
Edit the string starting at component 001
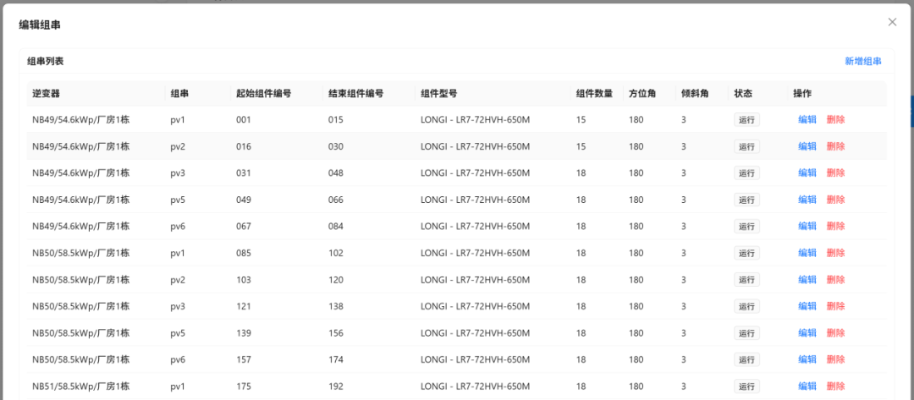807,120
